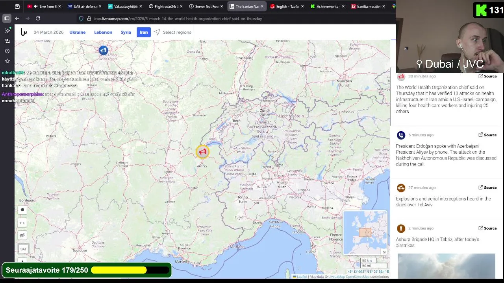Open the Ashura Brigade post image thumbnail

(446, 266)
